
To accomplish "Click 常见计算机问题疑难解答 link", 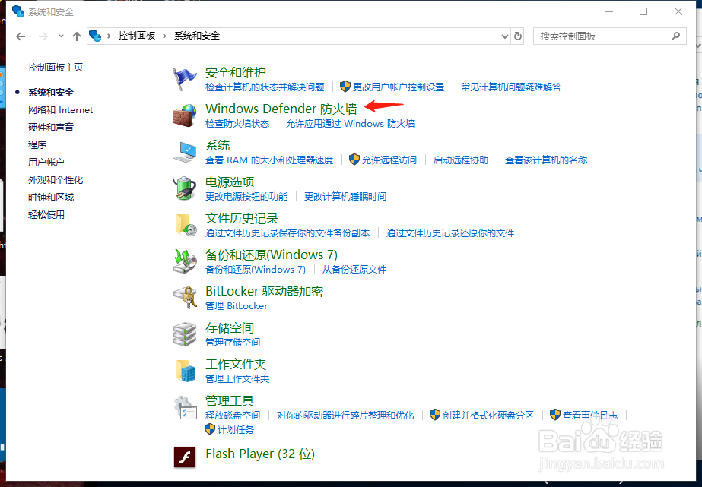I will (x=511, y=87).
